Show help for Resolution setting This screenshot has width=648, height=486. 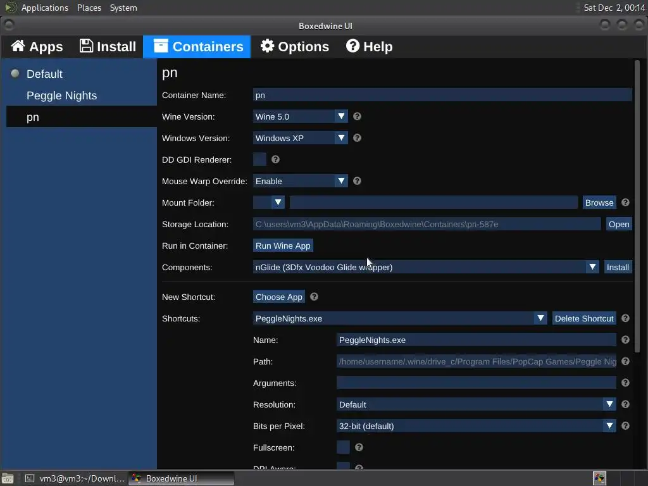pyautogui.click(x=625, y=404)
